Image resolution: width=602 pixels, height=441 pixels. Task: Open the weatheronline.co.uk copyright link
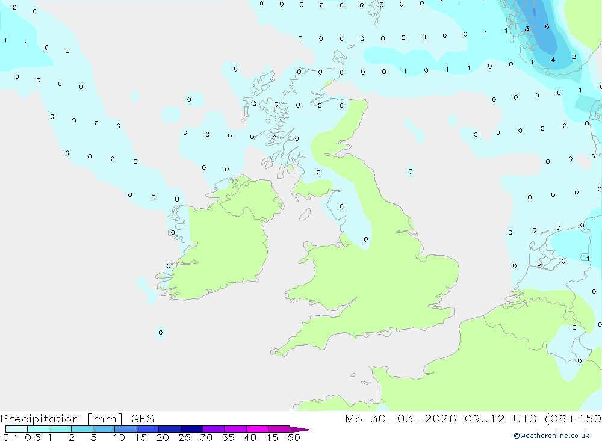pyautogui.click(x=551, y=435)
